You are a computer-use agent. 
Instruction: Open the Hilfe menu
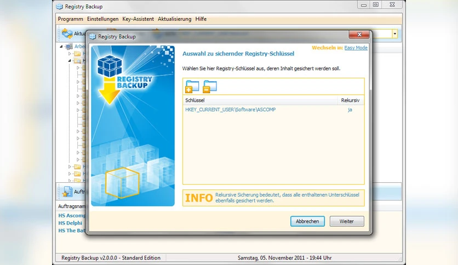[x=201, y=19]
